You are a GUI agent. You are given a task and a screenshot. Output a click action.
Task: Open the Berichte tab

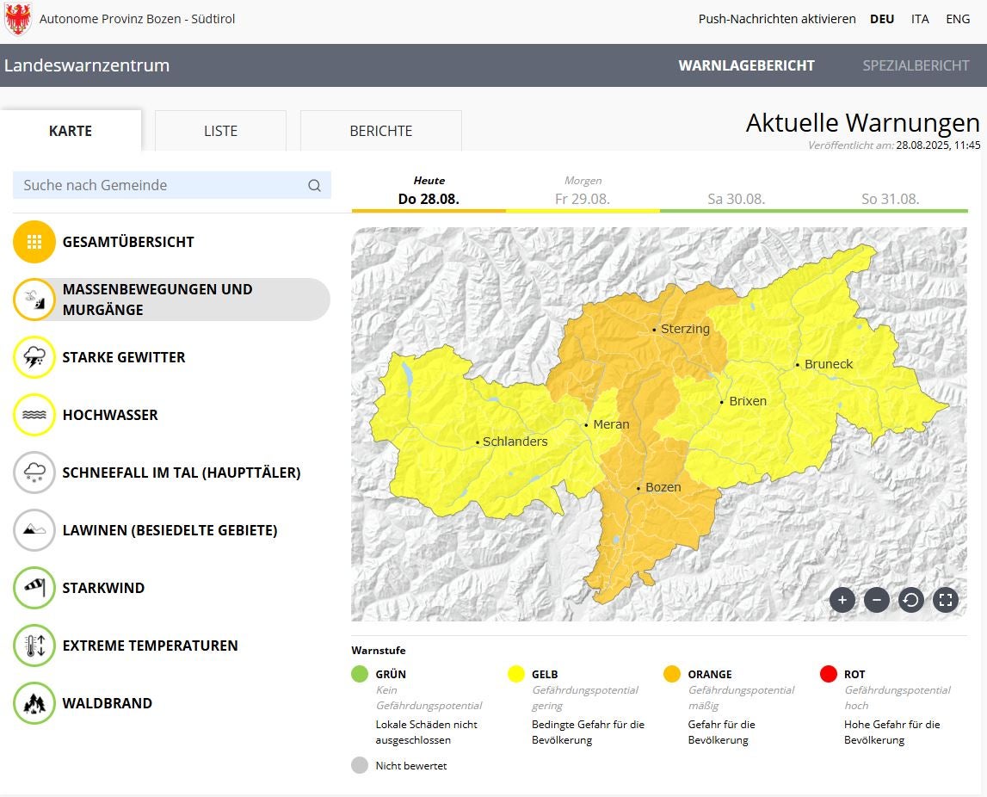click(x=380, y=131)
